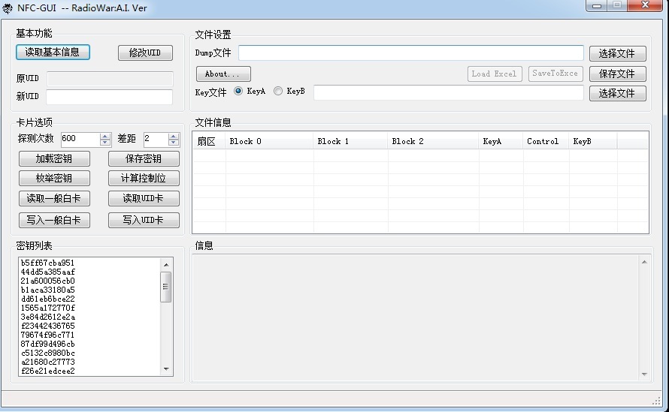Click the Block 2 column header
This screenshot has height=412, width=669.
click(x=433, y=141)
